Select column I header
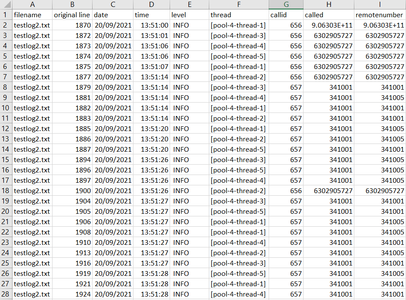 [x=380, y=4]
